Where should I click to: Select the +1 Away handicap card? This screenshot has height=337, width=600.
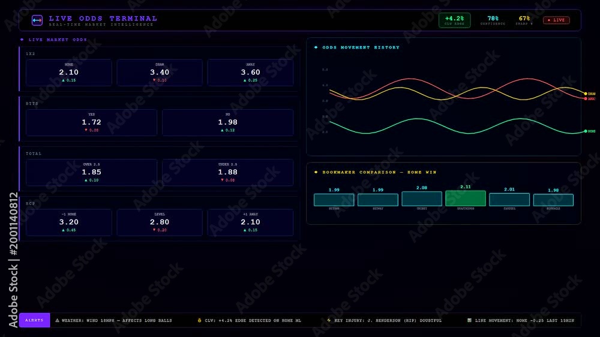tap(250, 222)
